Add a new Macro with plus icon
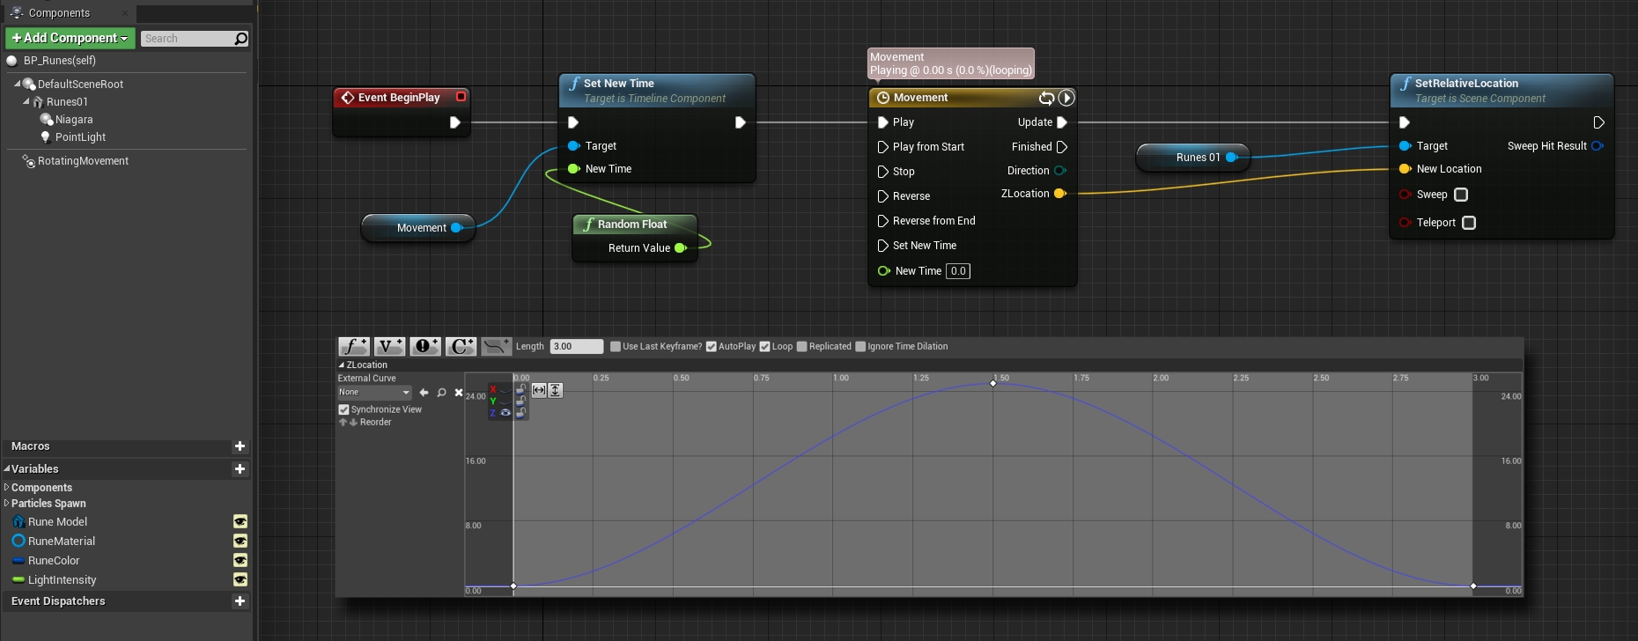Viewport: 1638px width, 641px height. [x=240, y=446]
